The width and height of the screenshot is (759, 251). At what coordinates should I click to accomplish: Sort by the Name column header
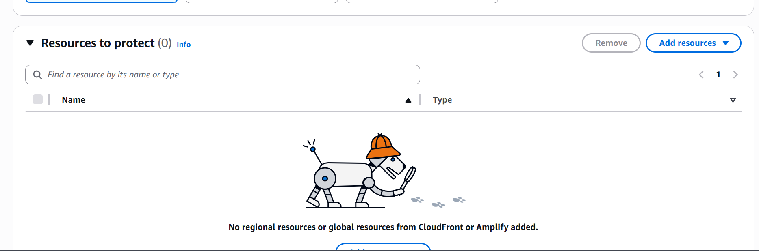[74, 100]
